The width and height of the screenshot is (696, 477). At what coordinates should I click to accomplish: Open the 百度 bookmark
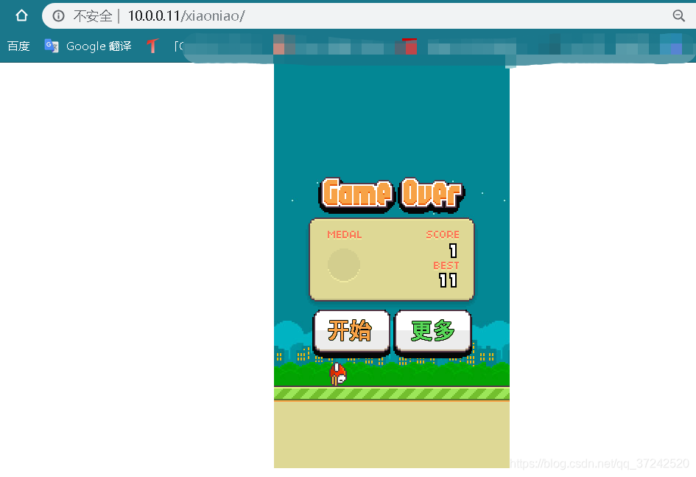click(18, 46)
